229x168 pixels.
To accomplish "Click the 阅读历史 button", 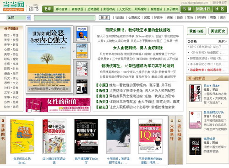I will tap(218, 31).
